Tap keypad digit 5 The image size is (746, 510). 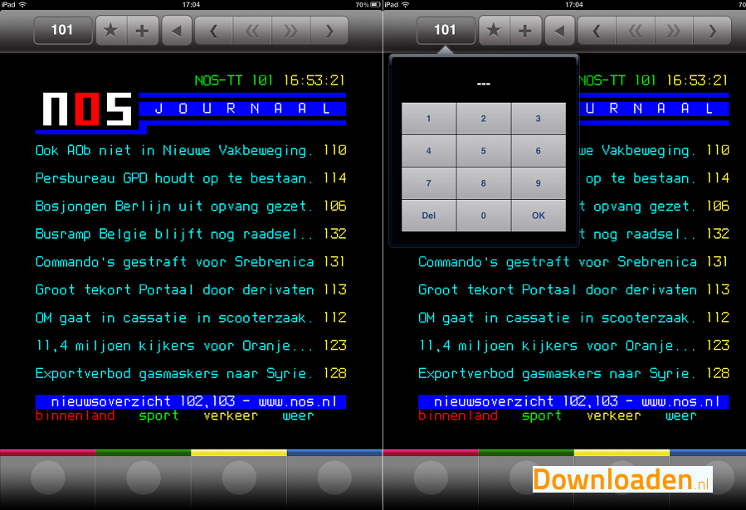[484, 151]
